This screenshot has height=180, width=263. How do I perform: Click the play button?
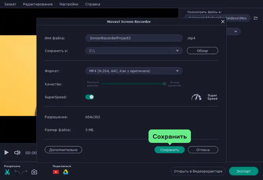(6, 152)
